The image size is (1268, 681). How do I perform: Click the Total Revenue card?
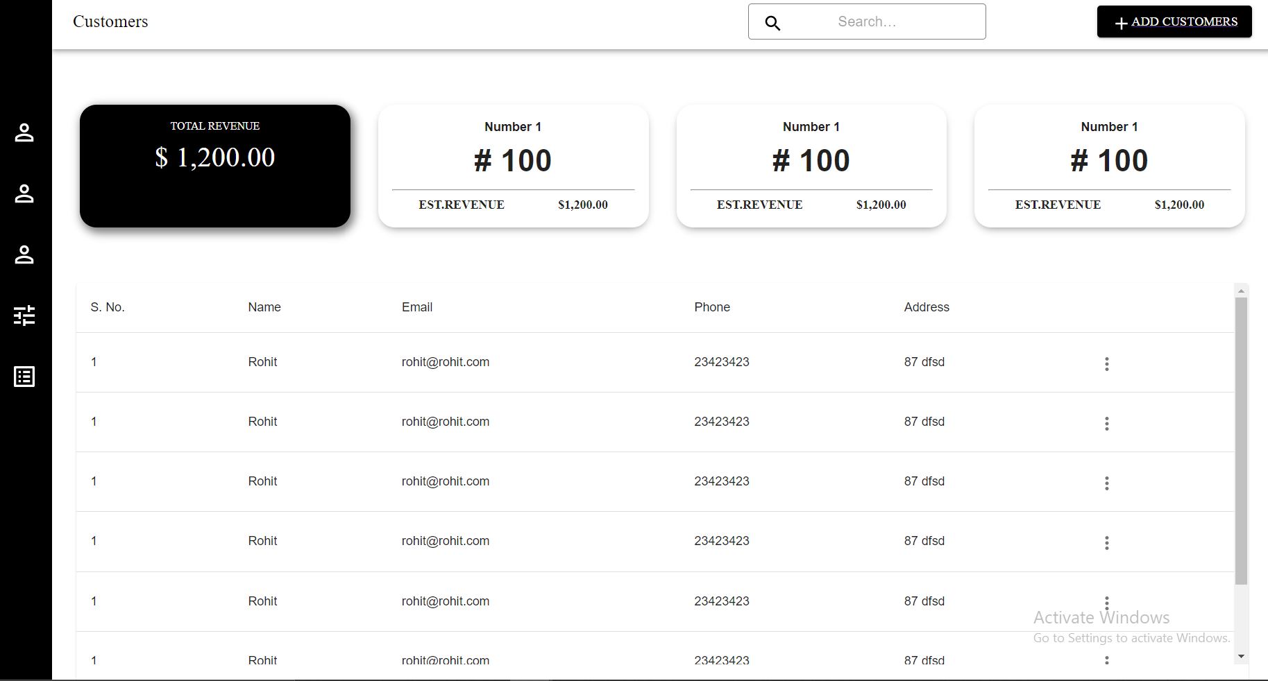point(214,166)
